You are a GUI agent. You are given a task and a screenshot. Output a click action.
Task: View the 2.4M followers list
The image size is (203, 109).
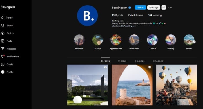[135, 15]
